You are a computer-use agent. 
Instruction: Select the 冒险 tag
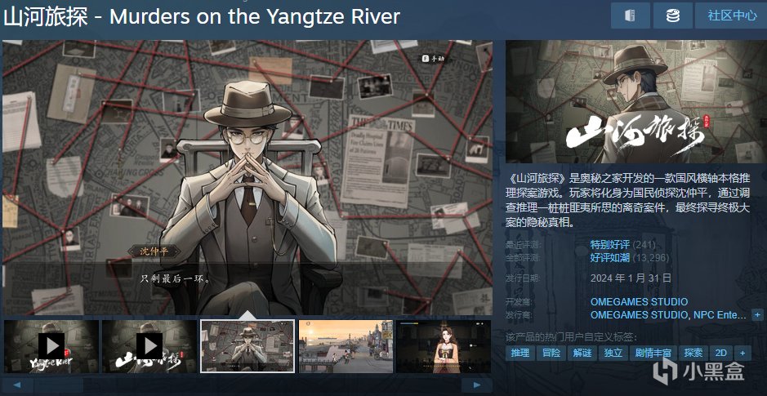(551, 353)
